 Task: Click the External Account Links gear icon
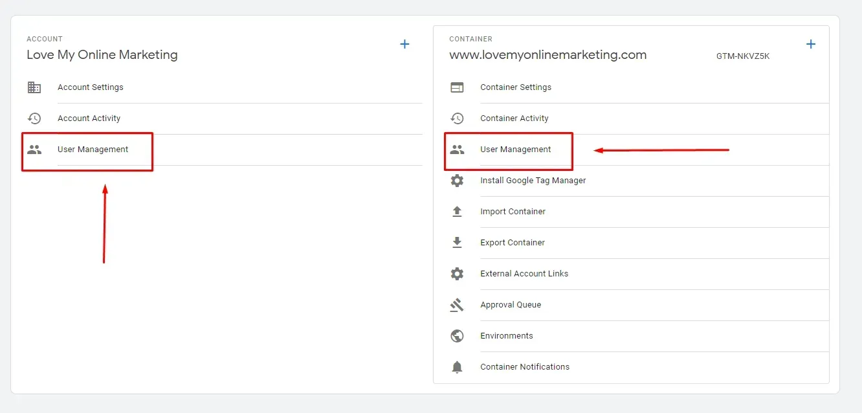(457, 274)
